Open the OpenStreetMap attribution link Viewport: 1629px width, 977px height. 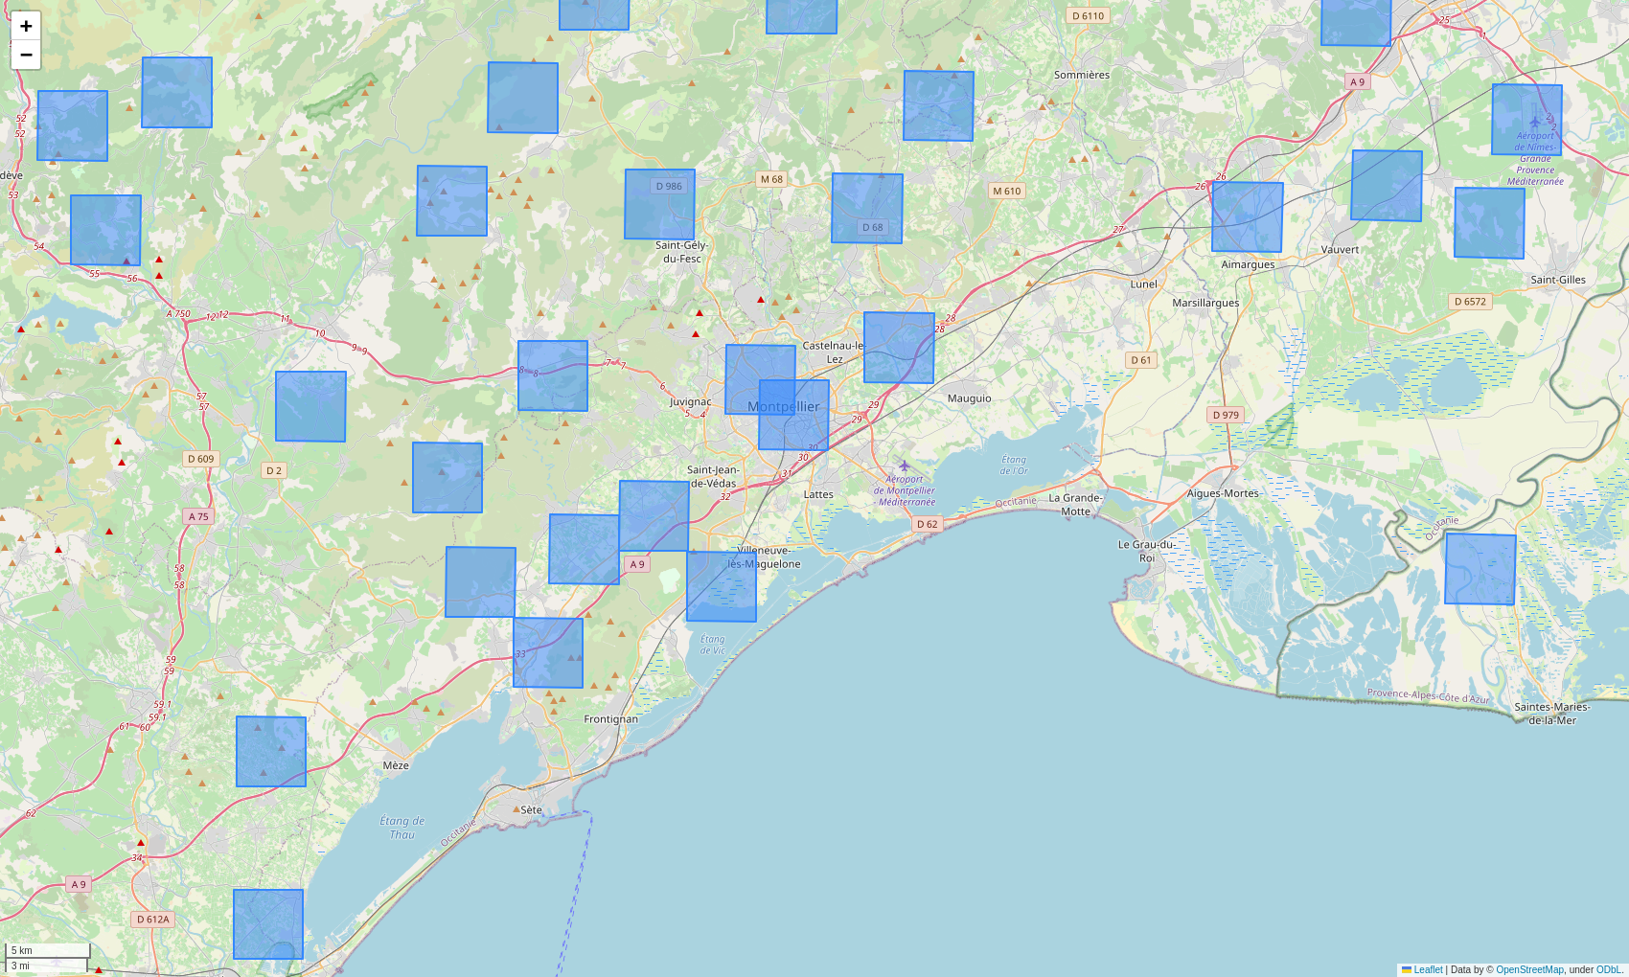[1529, 969]
